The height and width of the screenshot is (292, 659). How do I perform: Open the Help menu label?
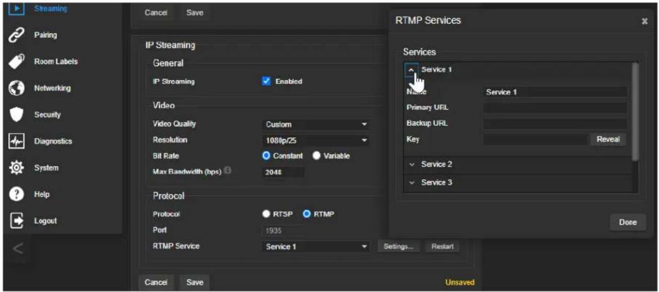tap(42, 195)
